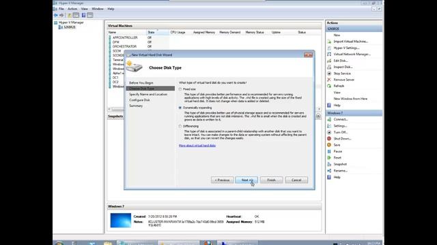Open the File menu
437x245 pixels.
point(61,9)
